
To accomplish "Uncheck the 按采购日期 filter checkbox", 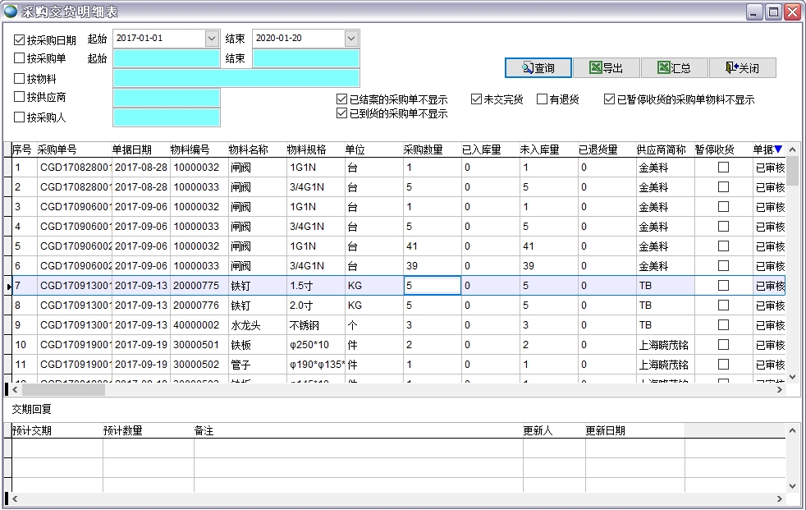I will click(x=20, y=39).
